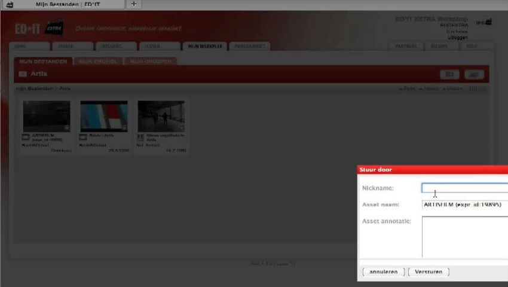The width and height of the screenshot is (508, 287).
Task: Click the Asset naam field
Action: [x=465, y=204]
